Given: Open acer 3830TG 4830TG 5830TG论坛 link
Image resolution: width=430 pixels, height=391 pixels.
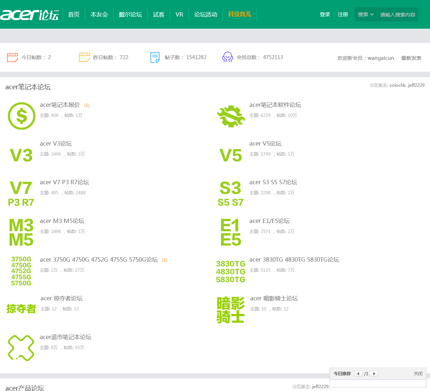Looking at the screenshot, I should tap(294, 259).
